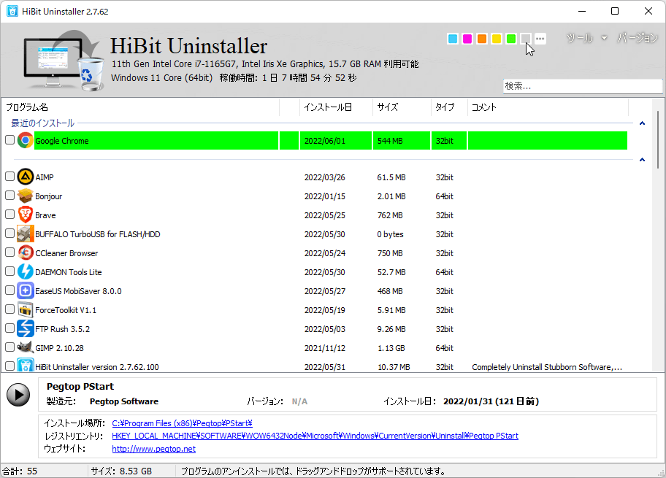Select the Brave browser icon
This screenshot has height=478, width=666.
pyautogui.click(x=25, y=215)
